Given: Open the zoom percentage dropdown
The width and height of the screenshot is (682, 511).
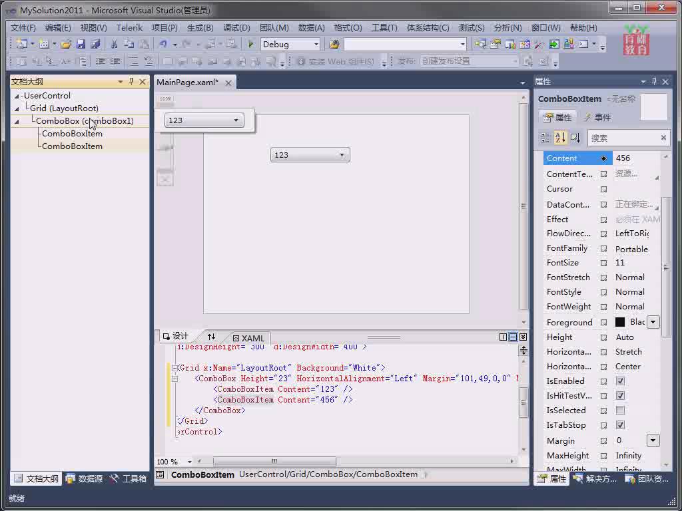Looking at the screenshot, I should 190,462.
